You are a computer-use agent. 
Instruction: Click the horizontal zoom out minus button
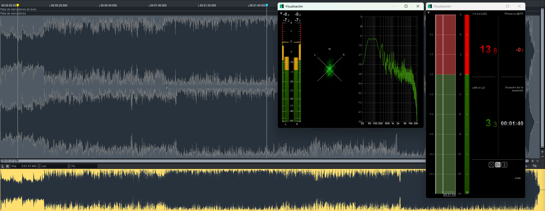pos(538,161)
